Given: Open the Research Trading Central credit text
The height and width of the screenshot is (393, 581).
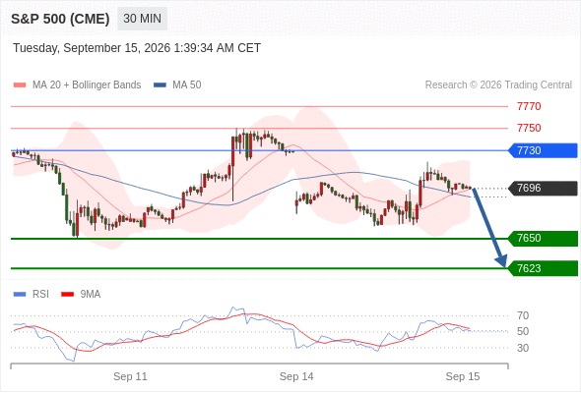Looking at the screenshot, I should click(x=498, y=85).
